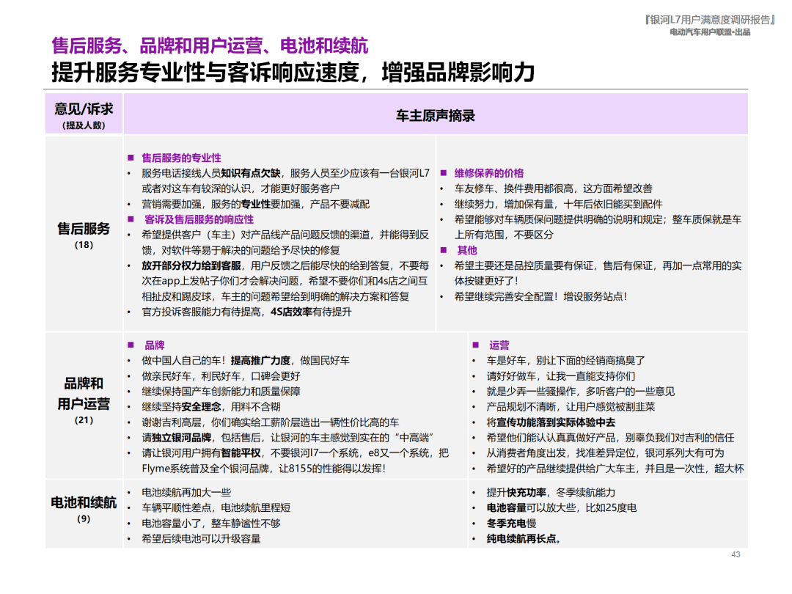The image size is (792, 594).
Task: Click the line starting 希望好的产品继续提供给广大车主
Action: (x=615, y=469)
